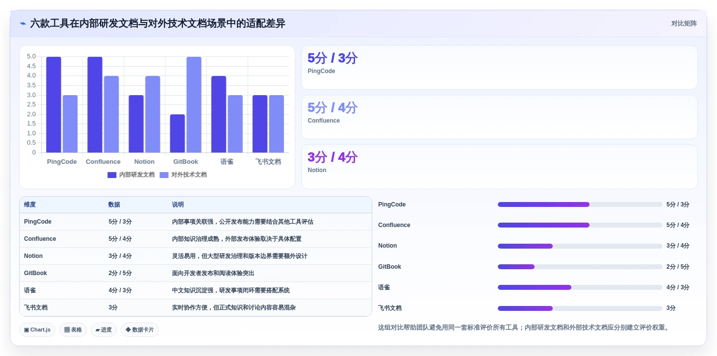The image size is (717, 356).
Task: Toggle the 内部研发文档 legend swatch
Action: click(x=112, y=175)
